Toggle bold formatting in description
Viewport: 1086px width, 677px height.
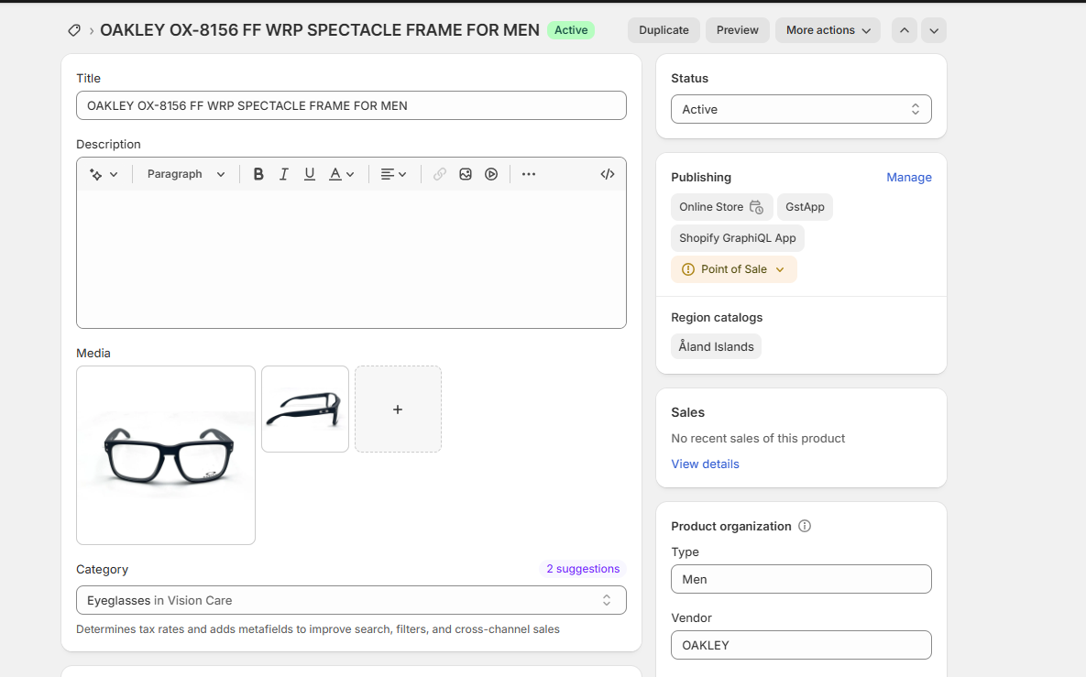click(x=258, y=174)
